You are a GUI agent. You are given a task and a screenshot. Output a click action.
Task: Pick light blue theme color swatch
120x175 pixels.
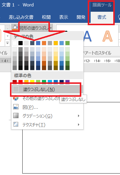click(62, 43)
